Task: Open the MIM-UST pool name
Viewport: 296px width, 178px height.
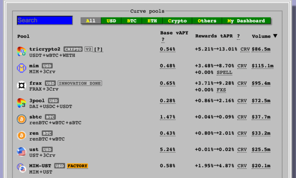Action: click(40, 166)
